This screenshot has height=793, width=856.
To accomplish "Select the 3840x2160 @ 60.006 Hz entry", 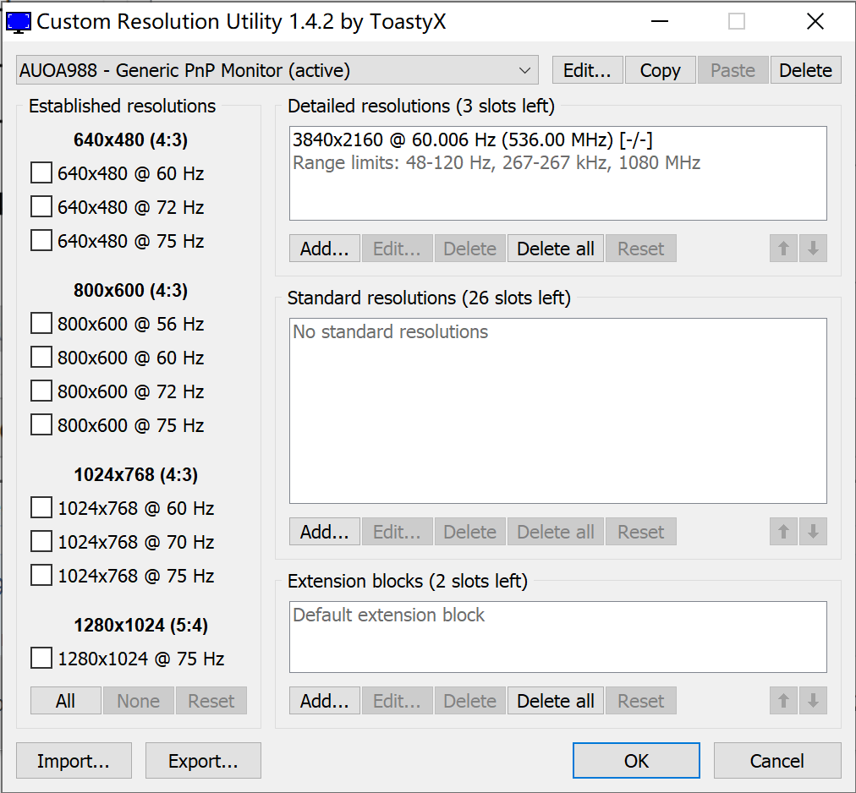I will (558, 139).
